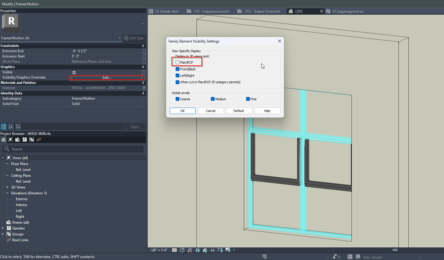
Task: Collapse the Floor Plans tree node
Action: [7, 164]
